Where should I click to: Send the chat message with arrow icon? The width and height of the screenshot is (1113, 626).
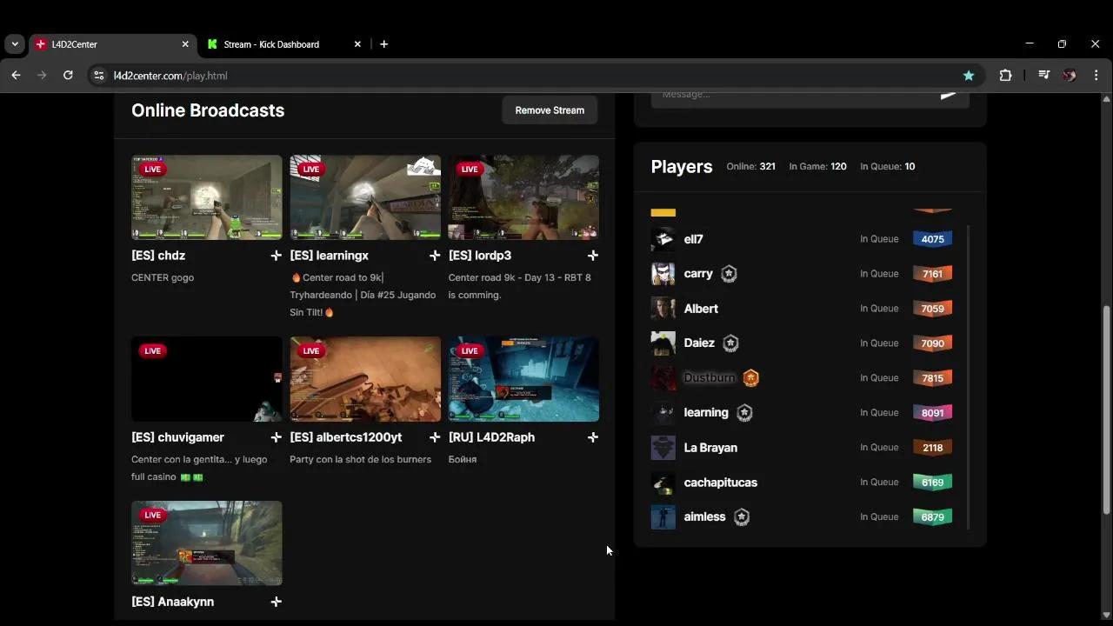(x=948, y=95)
